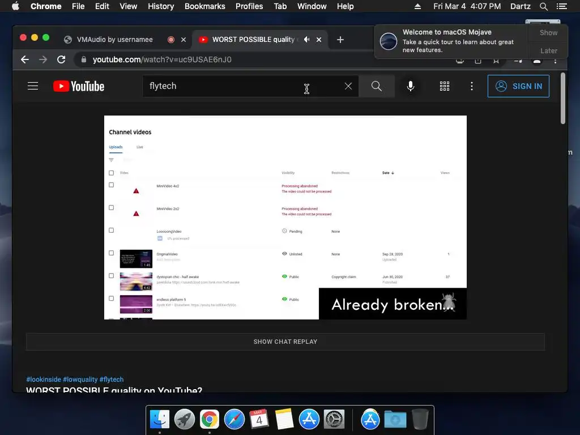Image resolution: width=580 pixels, height=435 pixels.
Task: Open Trash from the Dock
Action: click(x=420, y=420)
